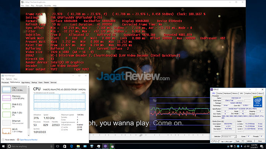This screenshot has width=266, height=149.
Task: Open the Options menu in Task Manager
Action: click(8, 79)
